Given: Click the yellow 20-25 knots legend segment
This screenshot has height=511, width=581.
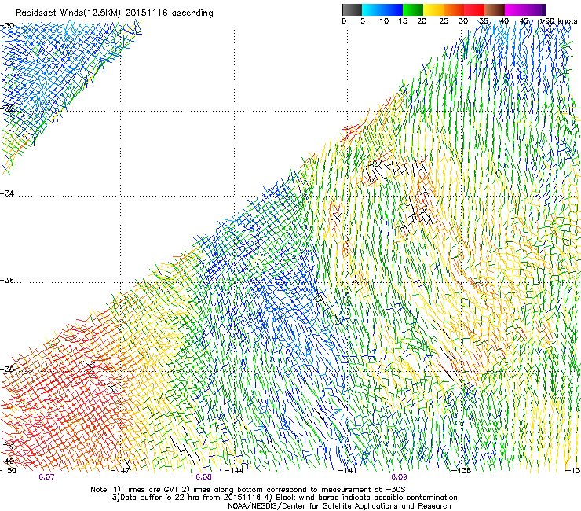Looking at the screenshot, I should (433, 9).
